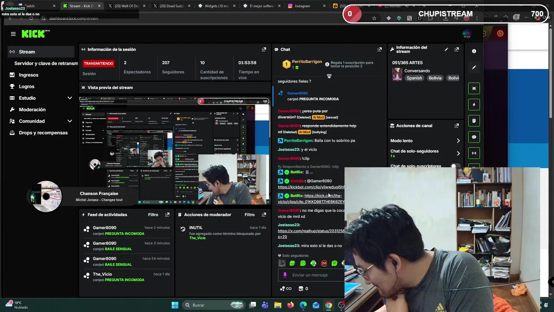Image resolution: width=554 pixels, height=312 pixels.
Task: Open Filtro in Acciones de moderador
Action: [250, 214]
